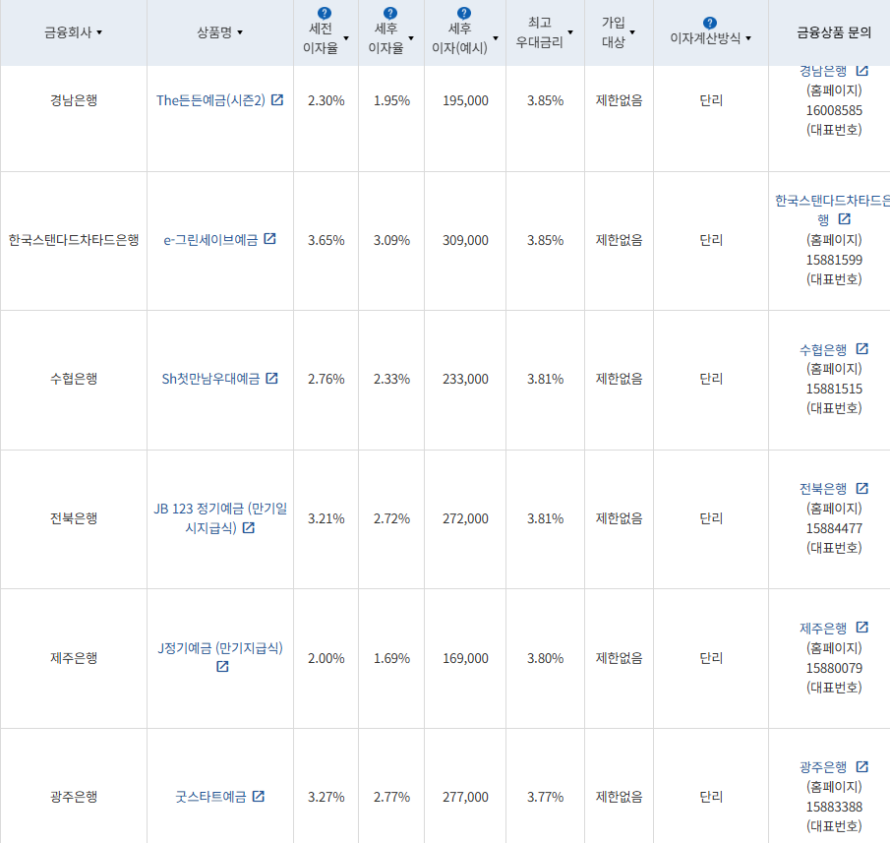Open external icon beside 제주은행 homepage link
The width and height of the screenshot is (890, 843).
point(862,628)
